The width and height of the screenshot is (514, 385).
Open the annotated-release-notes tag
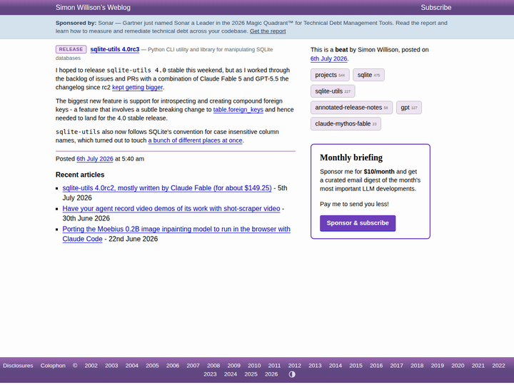[x=351, y=108]
